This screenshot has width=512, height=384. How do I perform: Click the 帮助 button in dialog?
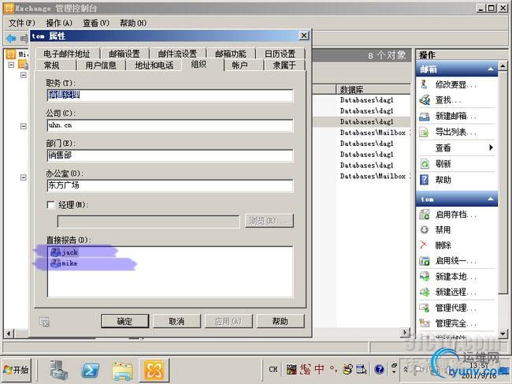coord(280,321)
